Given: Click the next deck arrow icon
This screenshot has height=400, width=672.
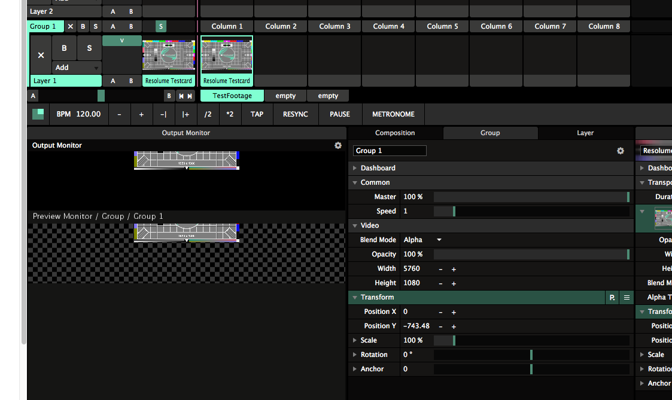Looking at the screenshot, I should pos(190,96).
